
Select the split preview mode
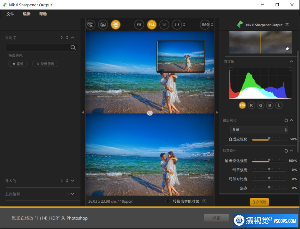[103, 25]
